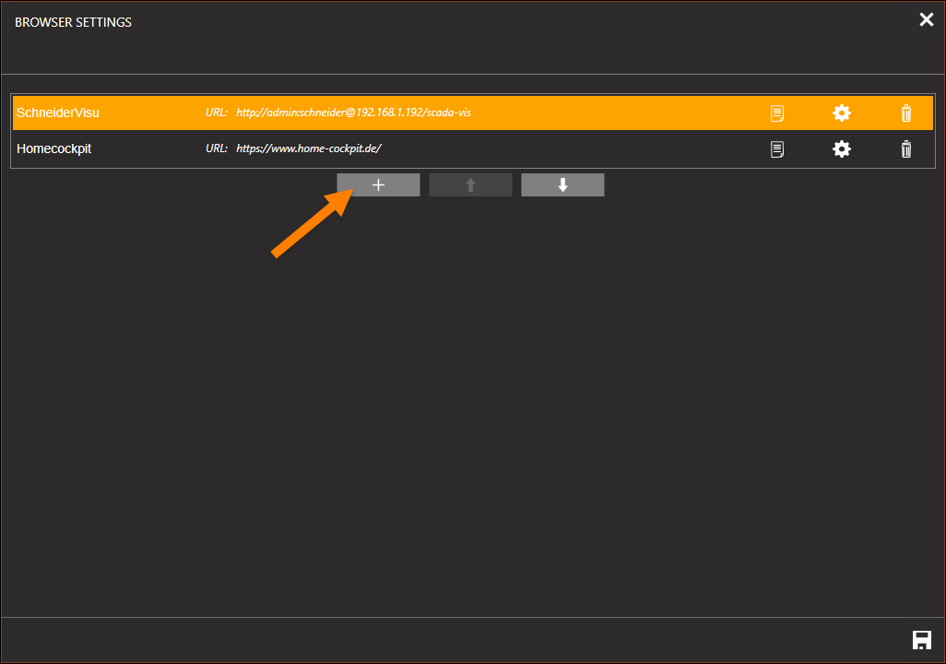The image size is (946, 664).
Task: Select the Homecockpit entry name
Action: pos(54,148)
